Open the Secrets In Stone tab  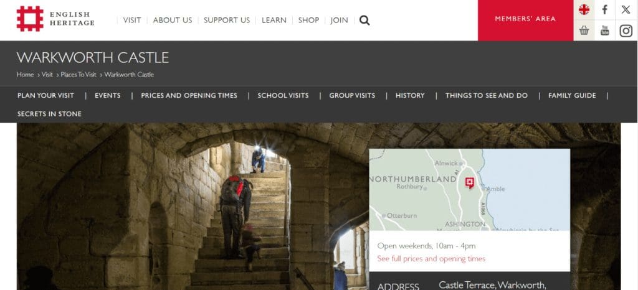click(49, 114)
